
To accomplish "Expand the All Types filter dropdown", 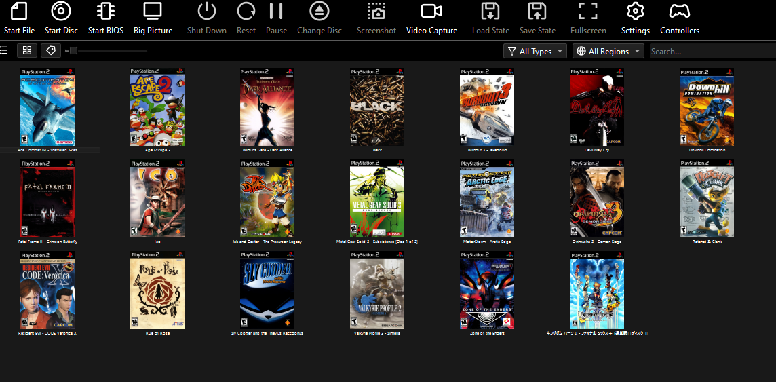I will [x=535, y=52].
